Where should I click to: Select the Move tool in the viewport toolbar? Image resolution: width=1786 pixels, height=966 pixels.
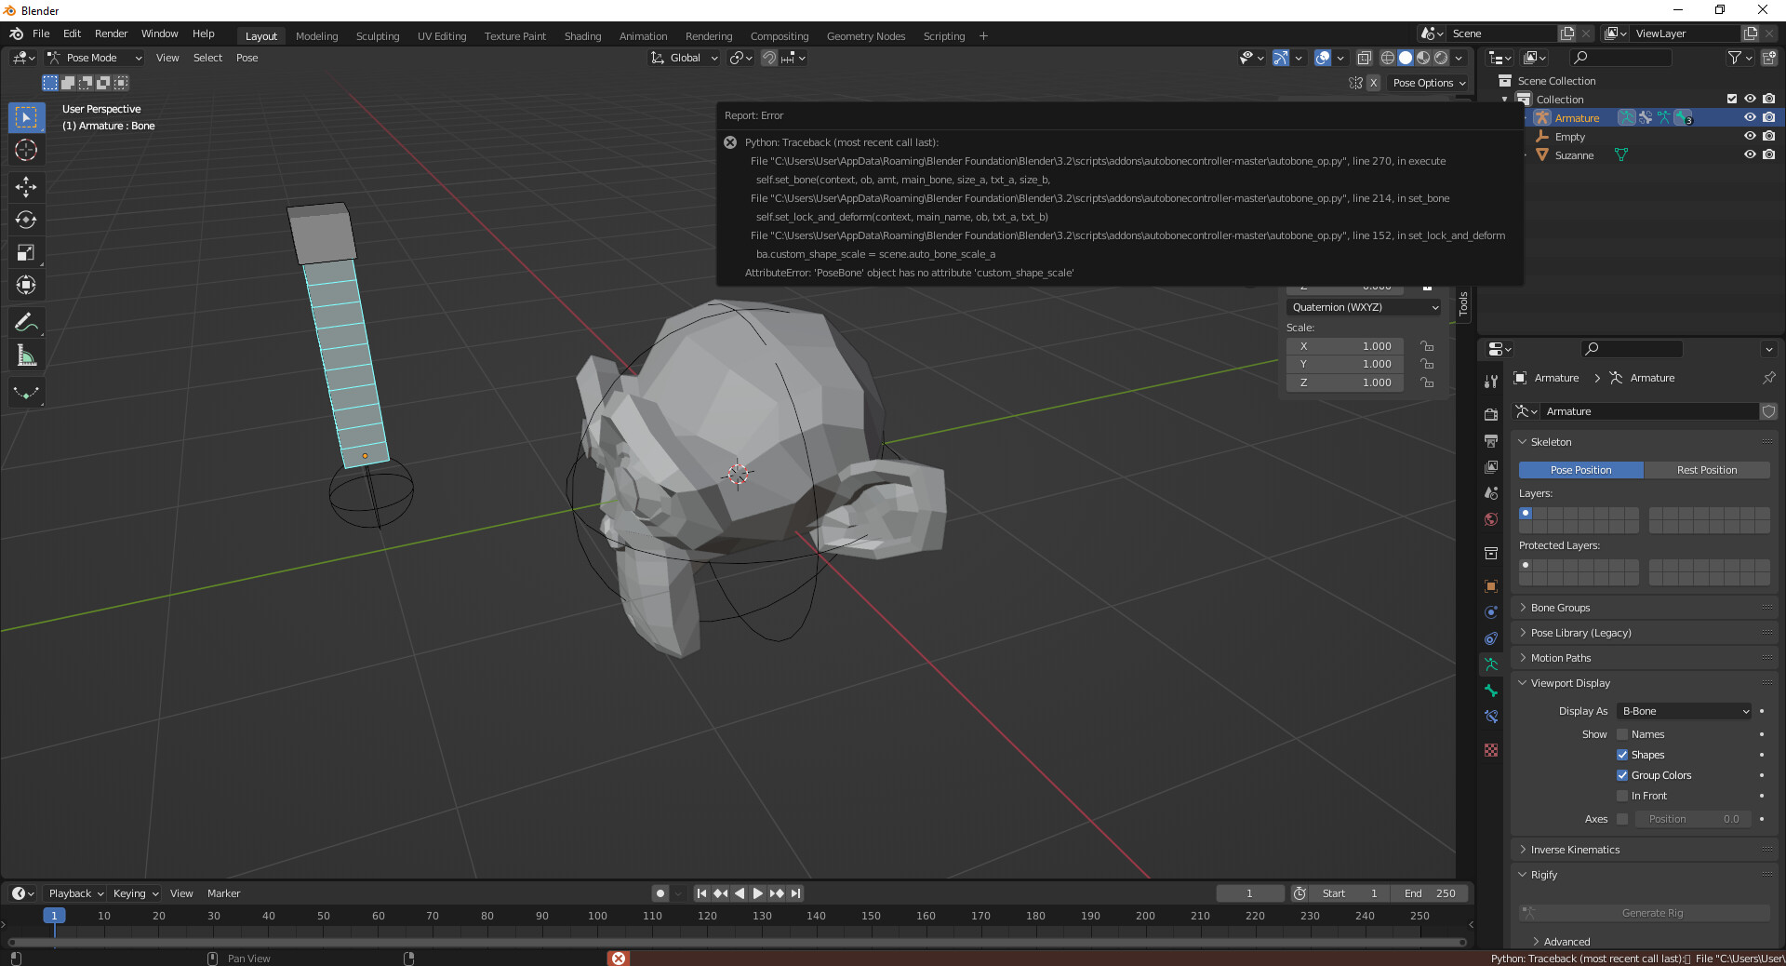(26, 187)
